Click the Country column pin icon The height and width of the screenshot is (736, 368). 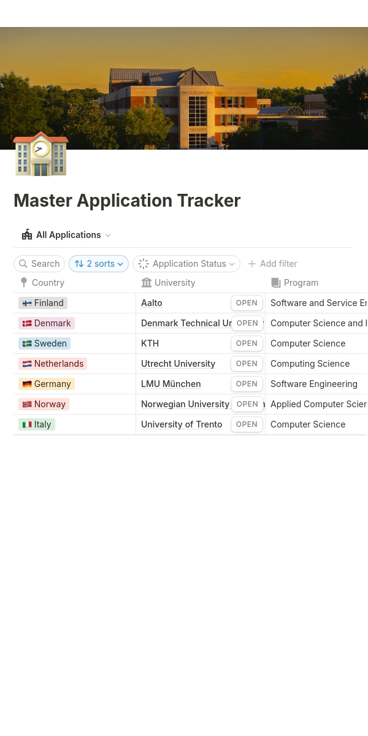click(24, 283)
